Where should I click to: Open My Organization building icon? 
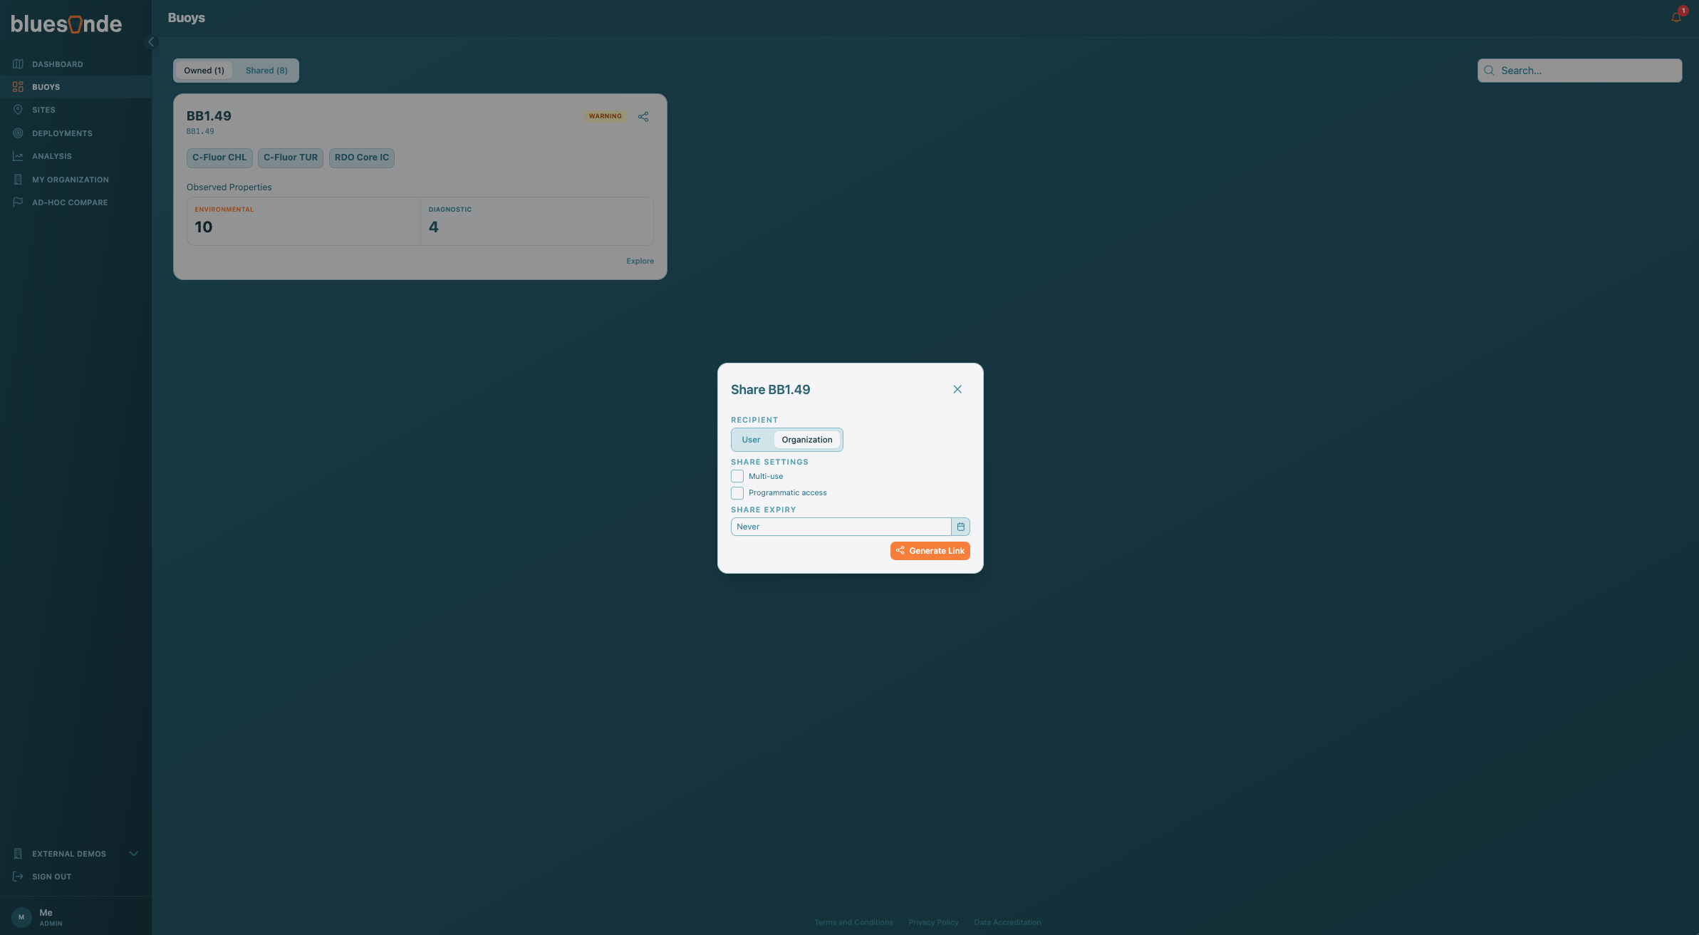18,180
